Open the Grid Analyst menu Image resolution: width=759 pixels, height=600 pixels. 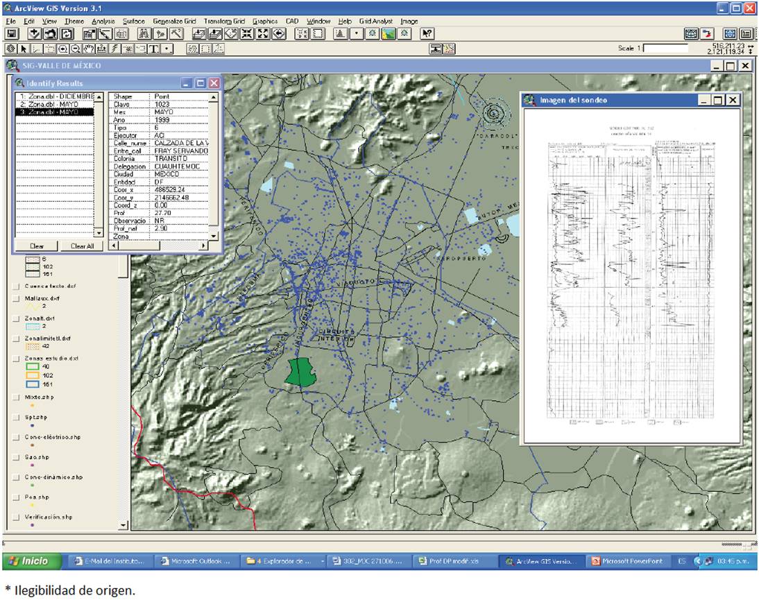(375, 22)
